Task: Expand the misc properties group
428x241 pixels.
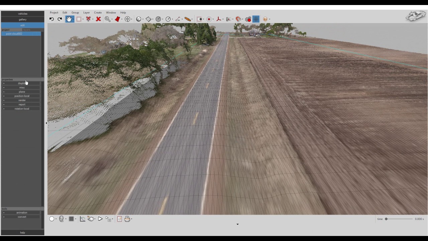Action: pyautogui.click(x=22, y=88)
